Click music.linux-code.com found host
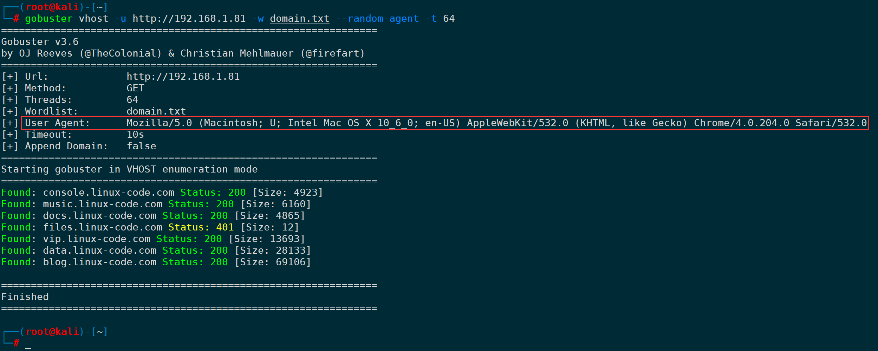The image size is (878, 351). click(103, 204)
